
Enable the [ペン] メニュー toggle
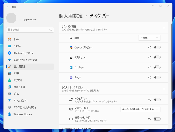(x=157, y=100)
